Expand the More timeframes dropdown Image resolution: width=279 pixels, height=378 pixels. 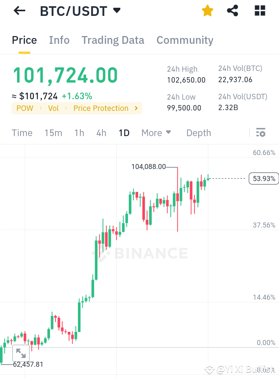pos(156,133)
